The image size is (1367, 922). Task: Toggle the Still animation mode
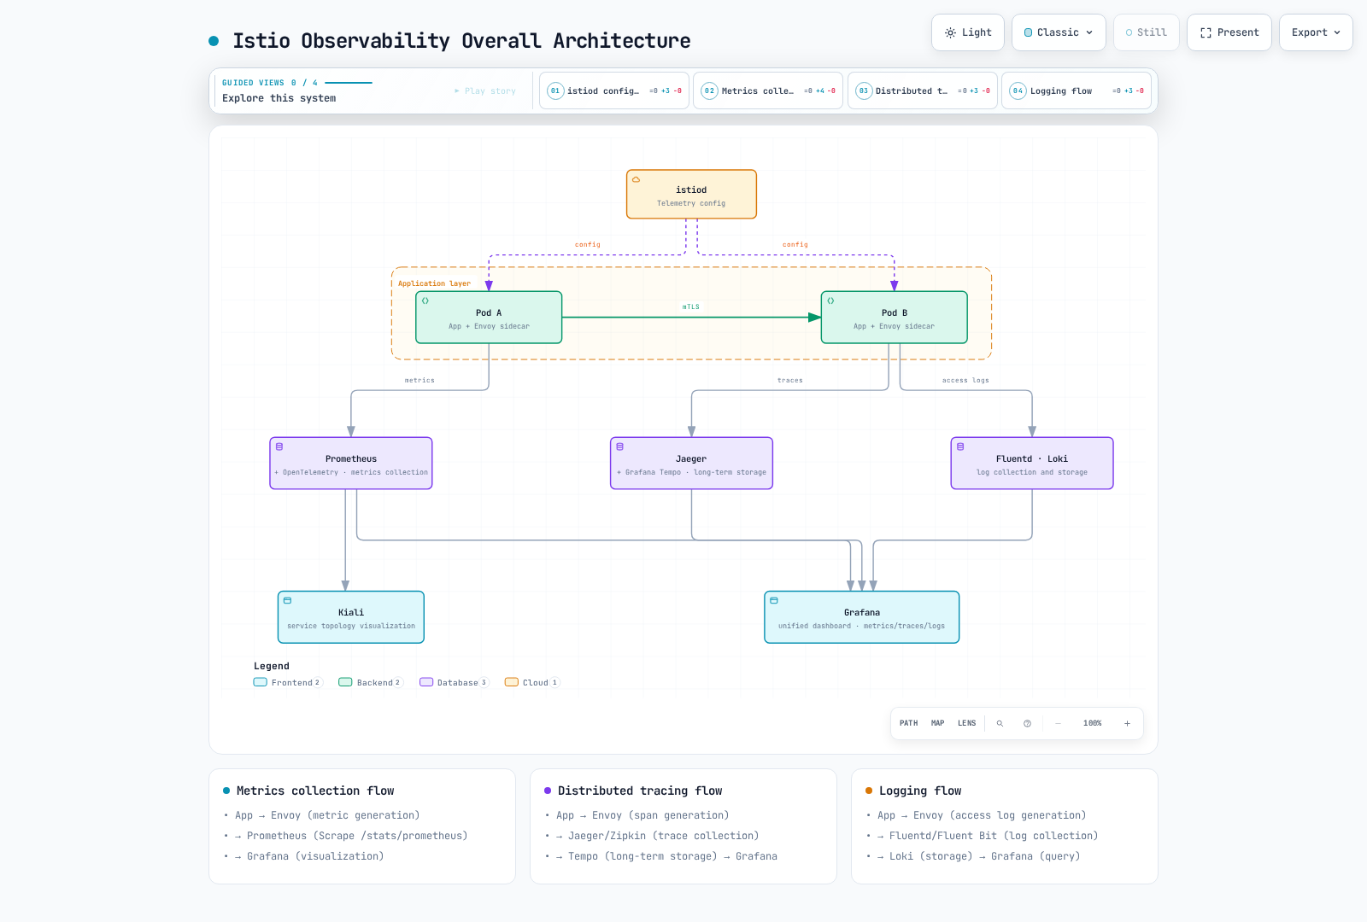pyautogui.click(x=1146, y=32)
